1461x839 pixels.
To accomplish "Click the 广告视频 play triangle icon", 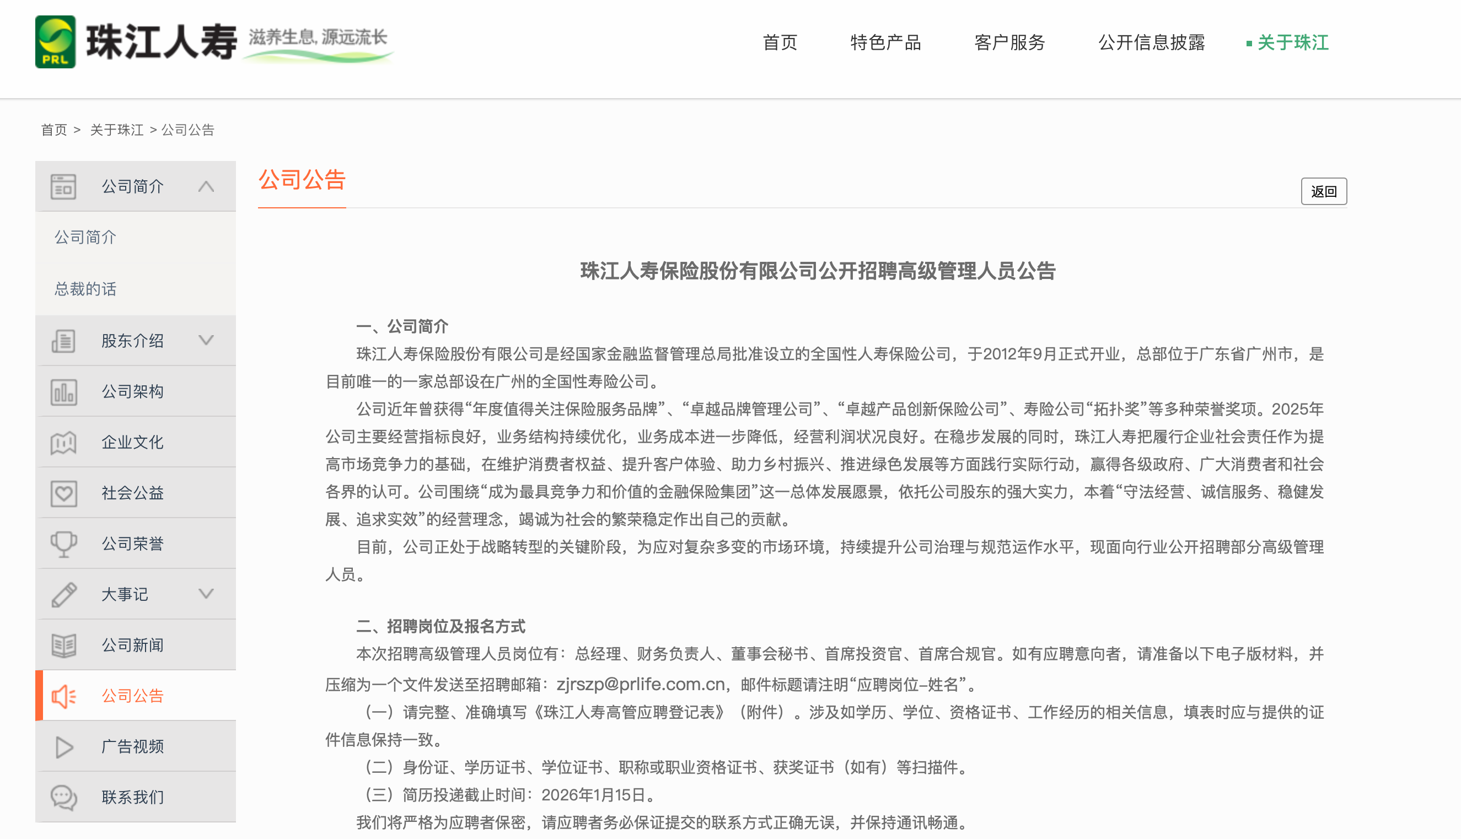I will [x=63, y=747].
